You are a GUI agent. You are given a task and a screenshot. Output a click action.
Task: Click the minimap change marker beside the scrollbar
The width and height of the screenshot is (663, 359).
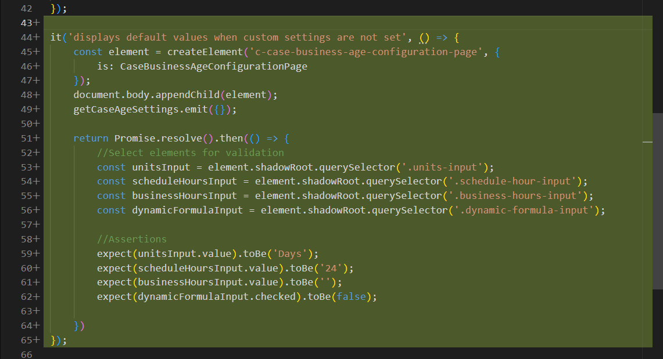coord(647,142)
